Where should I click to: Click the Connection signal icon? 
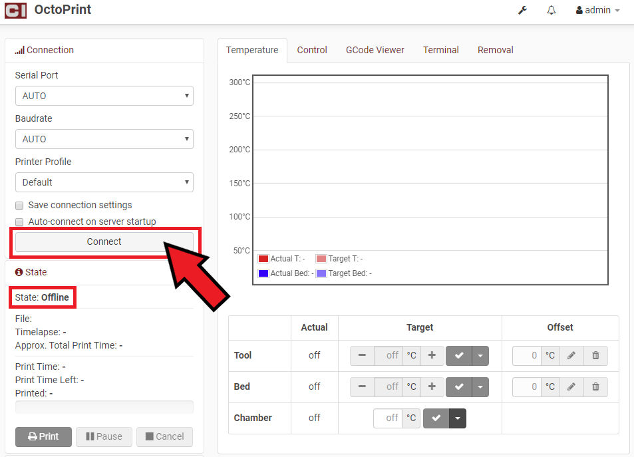coord(19,50)
